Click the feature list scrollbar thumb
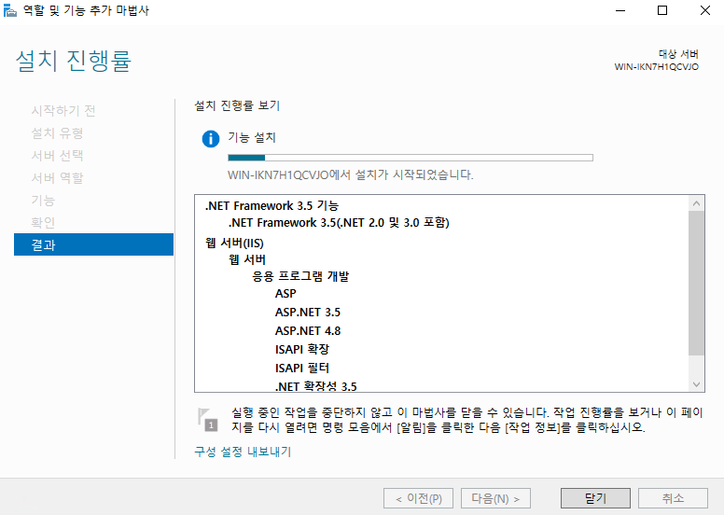724x515 pixels. pyautogui.click(x=696, y=283)
